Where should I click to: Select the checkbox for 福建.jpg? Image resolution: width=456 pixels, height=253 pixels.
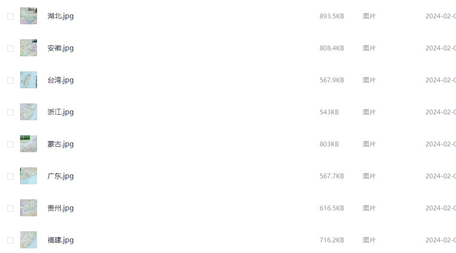coord(10,240)
